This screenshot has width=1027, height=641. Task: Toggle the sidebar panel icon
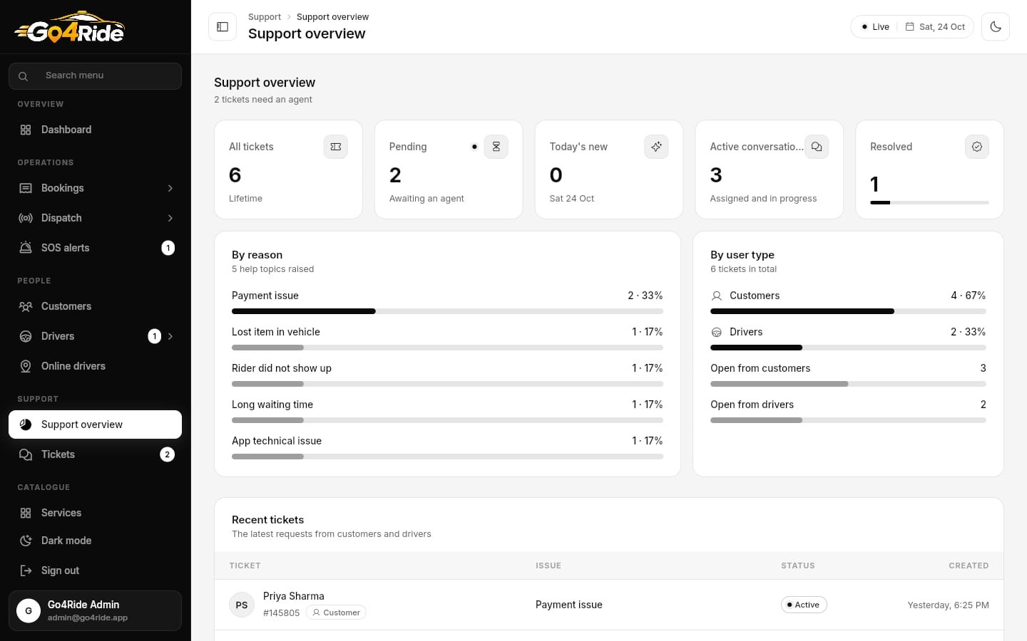tap(223, 27)
